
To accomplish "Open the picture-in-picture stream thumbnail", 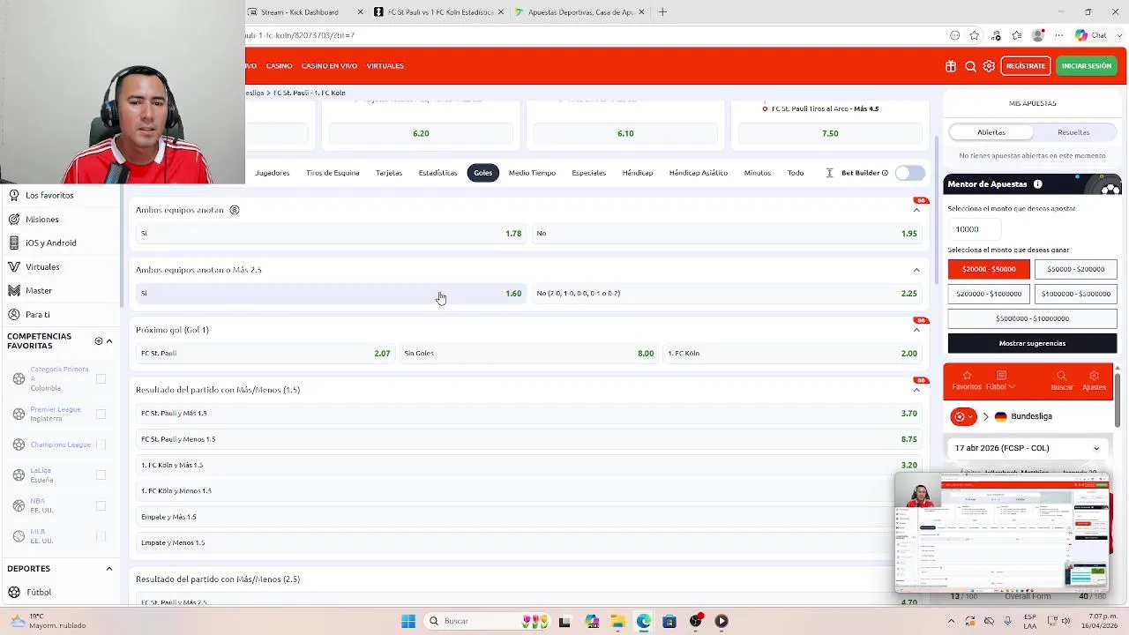I will coord(1002,533).
